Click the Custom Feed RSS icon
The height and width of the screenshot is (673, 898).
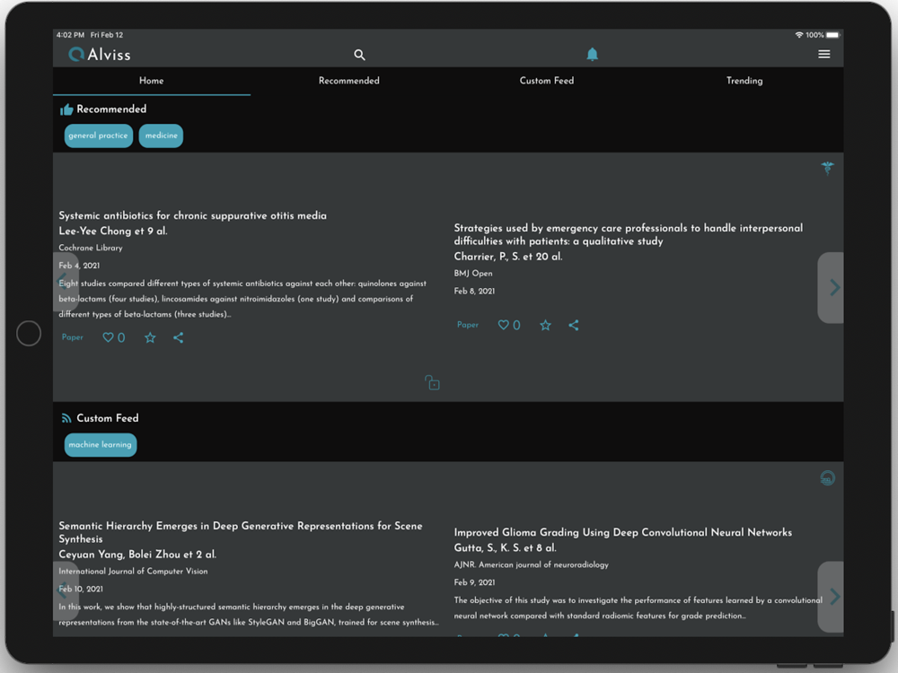(66, 418)
